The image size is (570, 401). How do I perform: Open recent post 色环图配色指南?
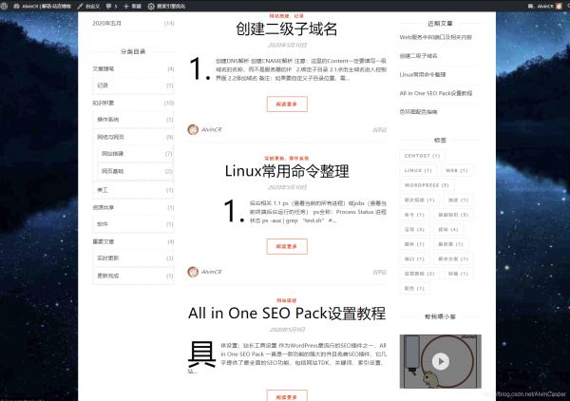[x=418, y=112]
